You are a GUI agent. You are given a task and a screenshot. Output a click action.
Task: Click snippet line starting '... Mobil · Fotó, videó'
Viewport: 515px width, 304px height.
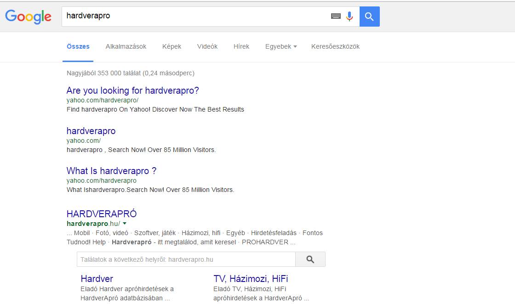195,233
